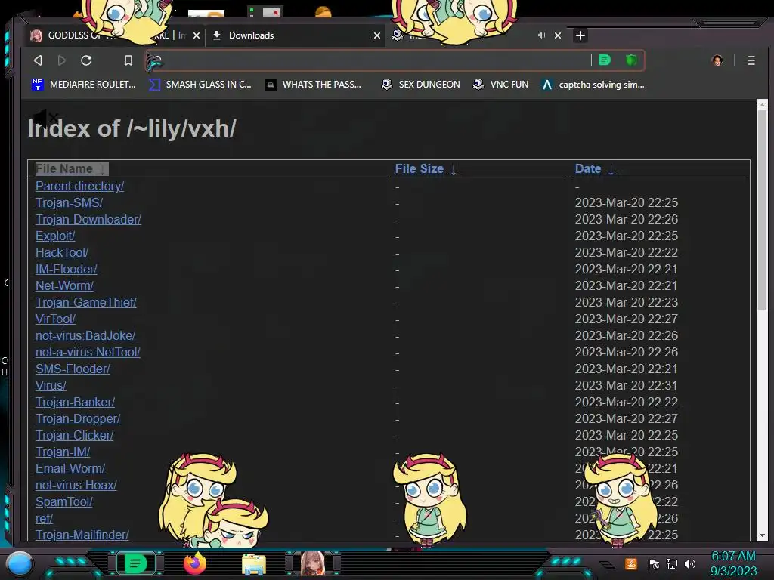Open the user profile avatar in the toolbar
This screenshot has height=580, width=774.
click(x=717, y=60)
